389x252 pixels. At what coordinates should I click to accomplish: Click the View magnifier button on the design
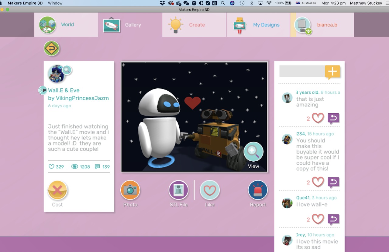[253, 152]
